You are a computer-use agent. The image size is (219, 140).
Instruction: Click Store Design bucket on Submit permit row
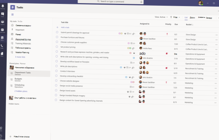click(191, 35)
